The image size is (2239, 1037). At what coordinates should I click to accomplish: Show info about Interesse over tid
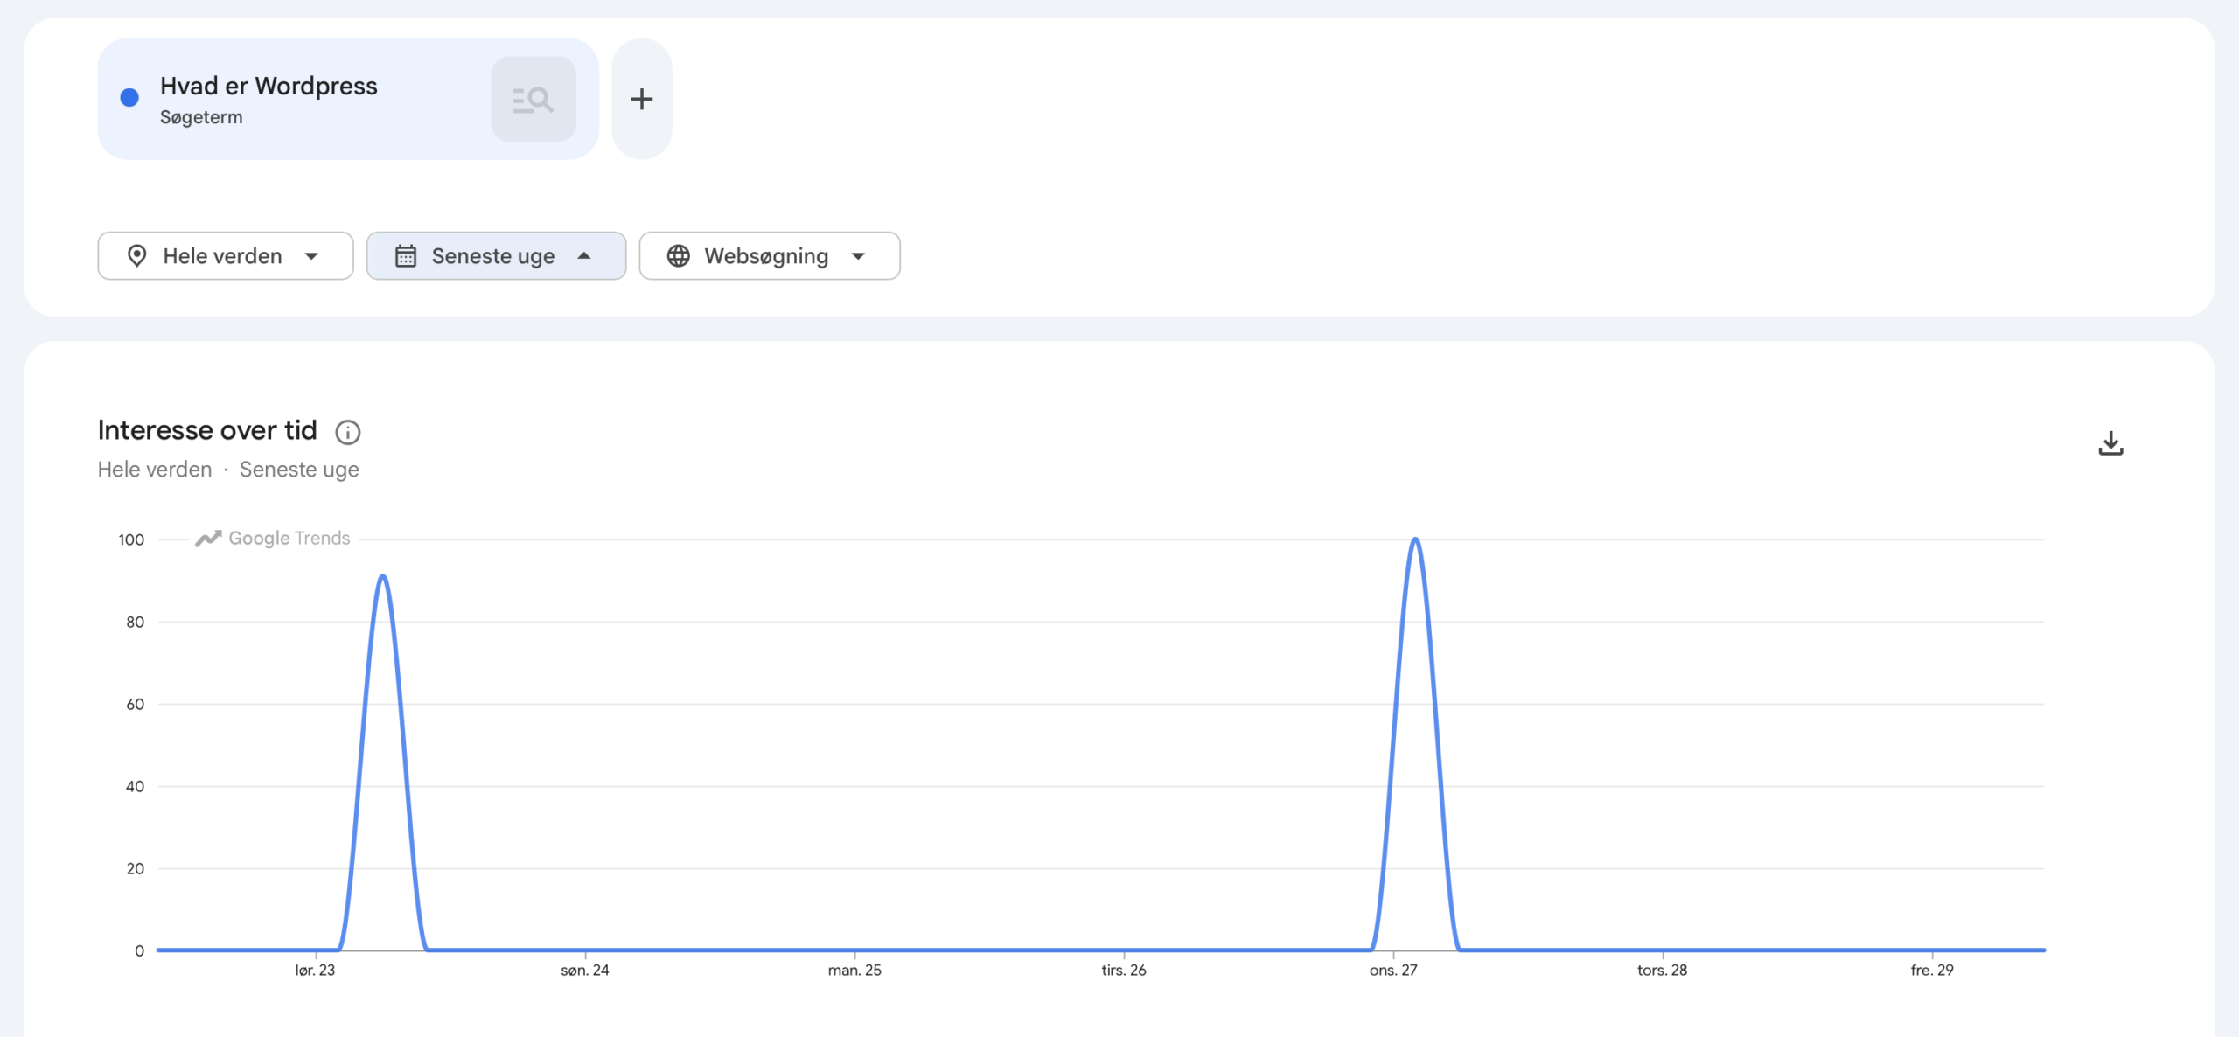(348, 432)
